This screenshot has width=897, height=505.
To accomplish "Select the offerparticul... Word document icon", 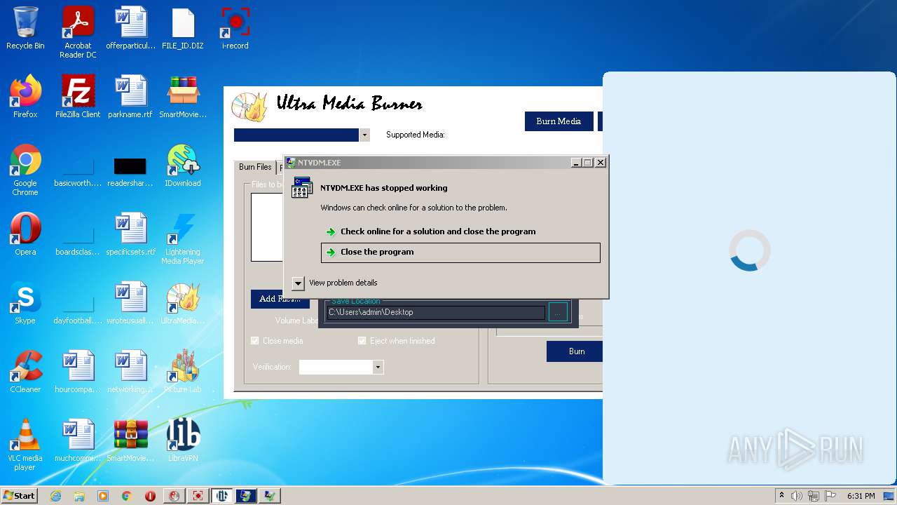I will (130, 28).
